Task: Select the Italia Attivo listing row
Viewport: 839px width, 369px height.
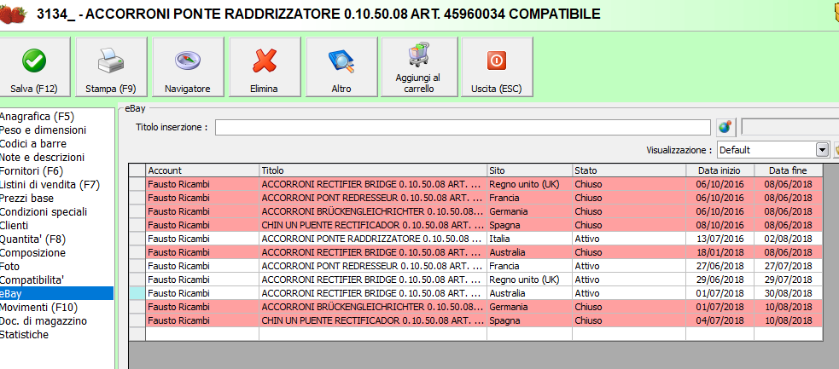Action: coord(475,239)
